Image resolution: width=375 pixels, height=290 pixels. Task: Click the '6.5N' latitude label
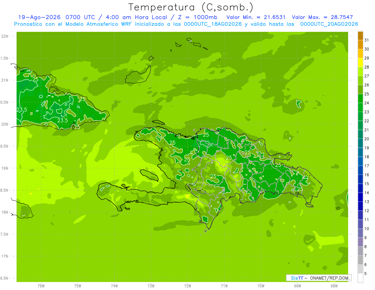[x=5, y=278]
